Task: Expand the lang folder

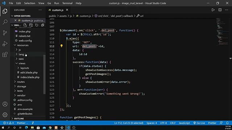Action: [21, 54]
